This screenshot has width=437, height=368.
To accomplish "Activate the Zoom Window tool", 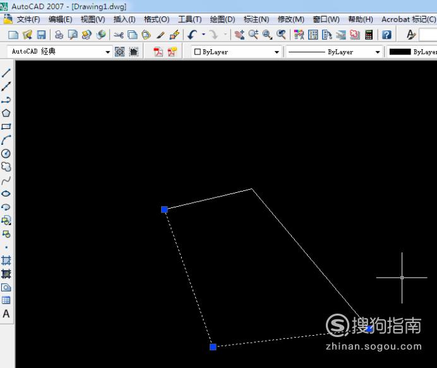I will (267, 35).
